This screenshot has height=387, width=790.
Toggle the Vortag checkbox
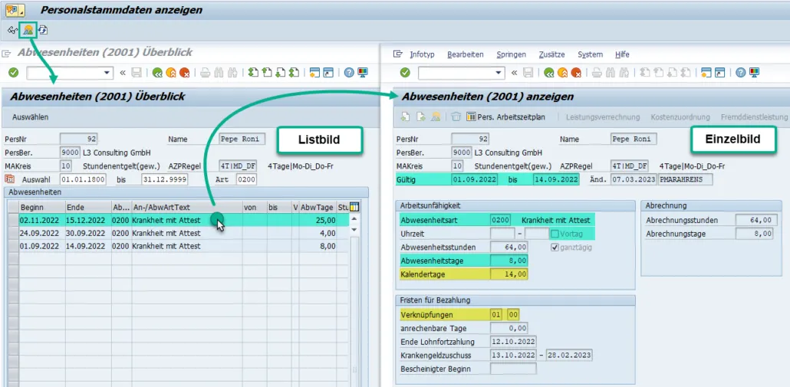555,234
